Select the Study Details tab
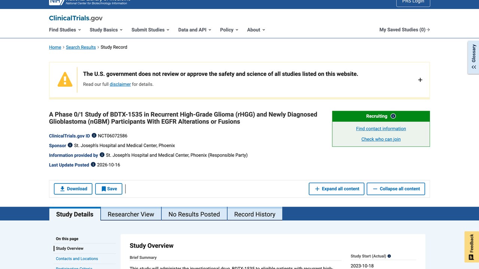 click(x=75, y=214)
